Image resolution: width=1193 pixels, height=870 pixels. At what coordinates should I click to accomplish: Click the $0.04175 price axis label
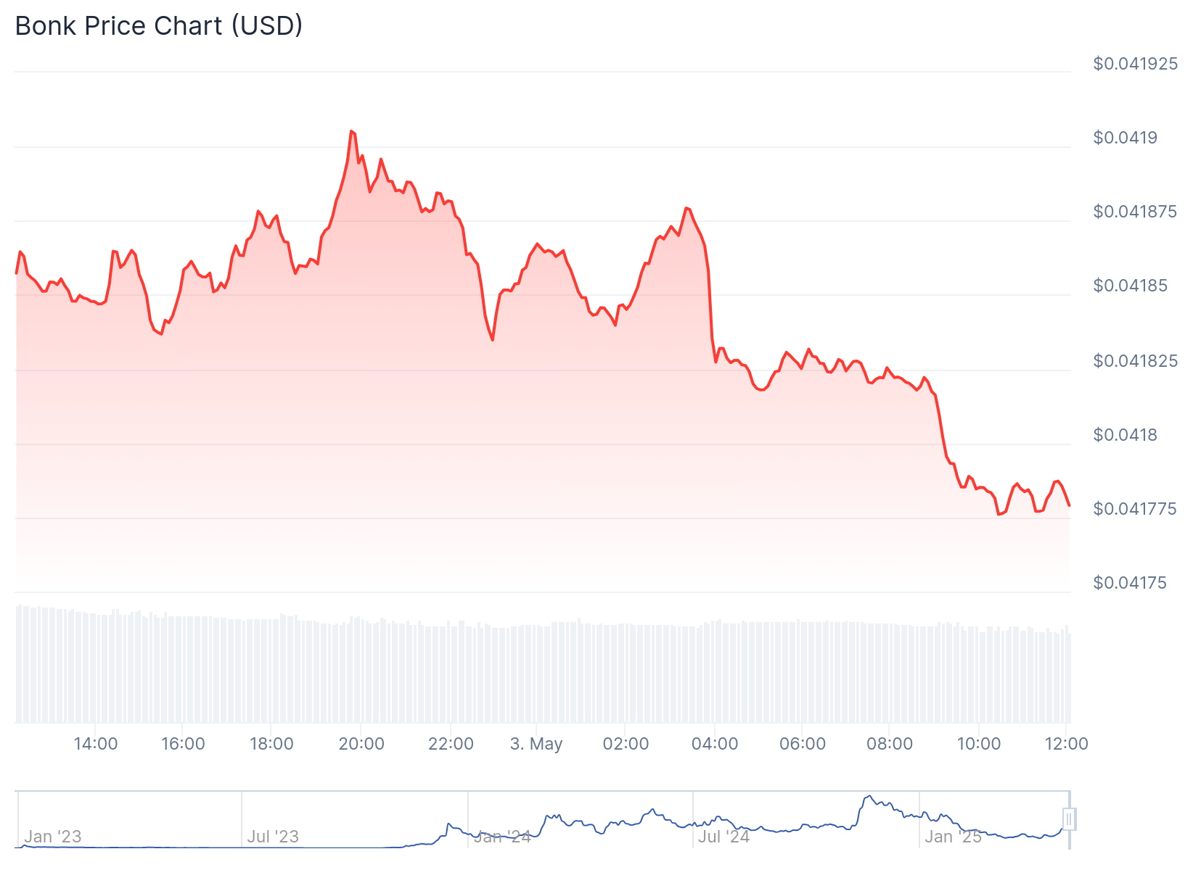1130,583
